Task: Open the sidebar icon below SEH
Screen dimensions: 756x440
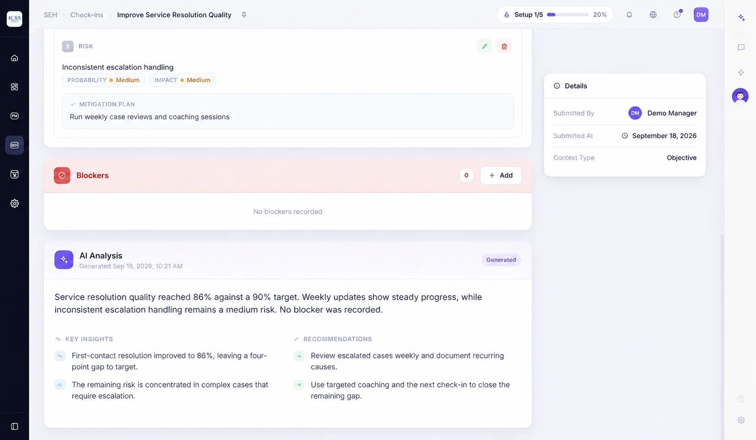Action: (14, 174)
